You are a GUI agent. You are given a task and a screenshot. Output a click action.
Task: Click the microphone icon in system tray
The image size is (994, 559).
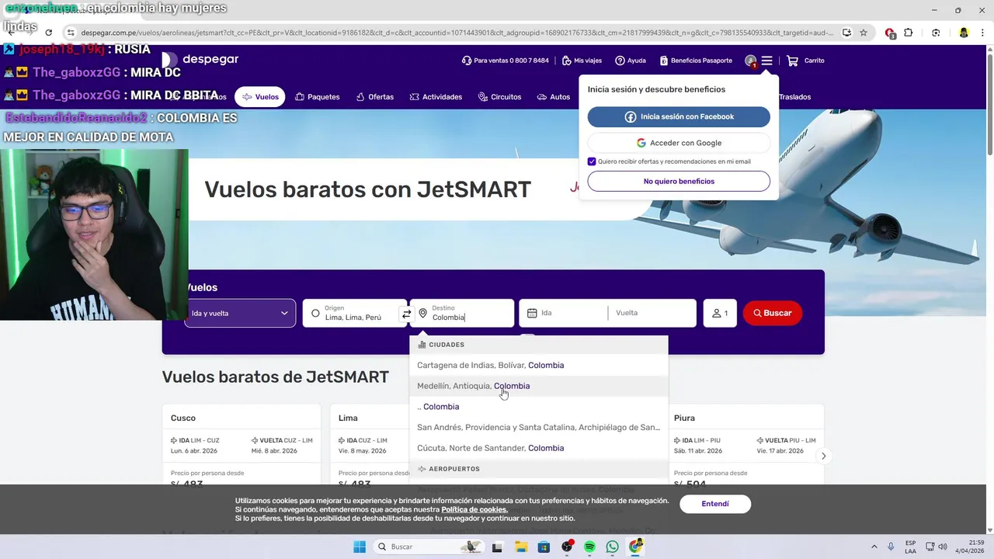[891, 547]
